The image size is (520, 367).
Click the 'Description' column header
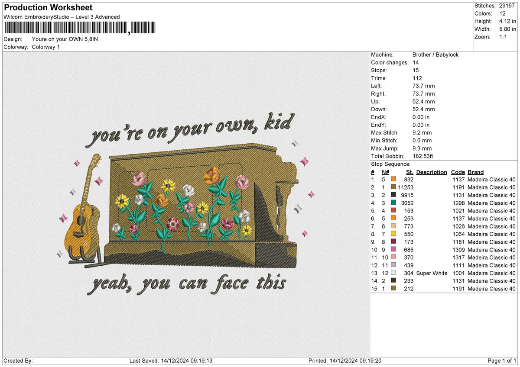[432, 172]
